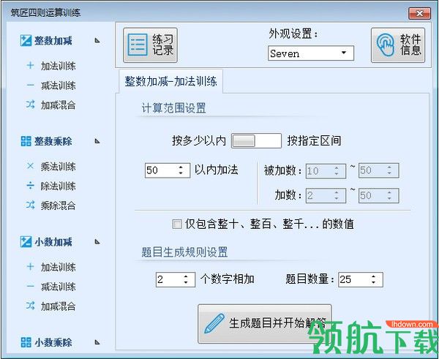439x359 pixels.
Task: Open the 练习记录 button
Action: point(150,45)
